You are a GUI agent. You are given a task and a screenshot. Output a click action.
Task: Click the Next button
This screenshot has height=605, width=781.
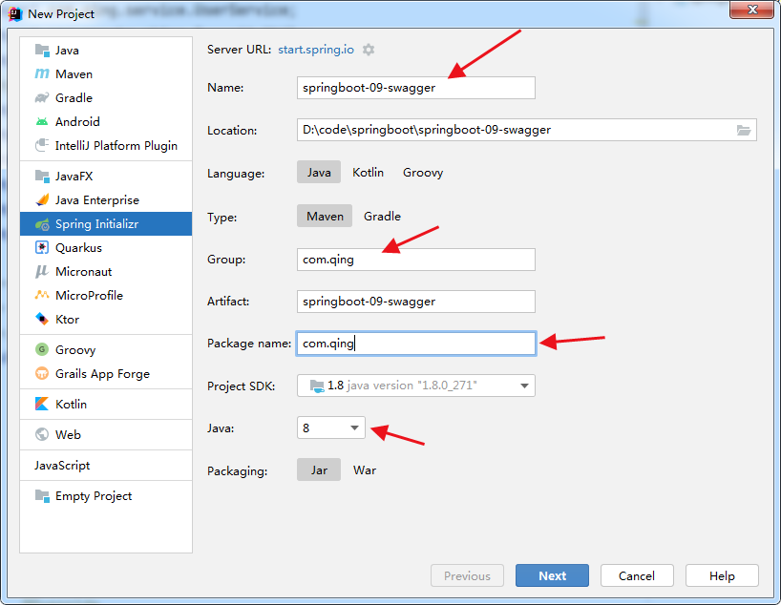[x=552, y=575]
